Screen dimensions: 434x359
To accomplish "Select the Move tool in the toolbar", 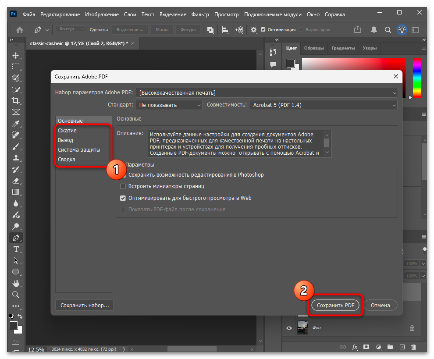I will [x=16, y=55].
